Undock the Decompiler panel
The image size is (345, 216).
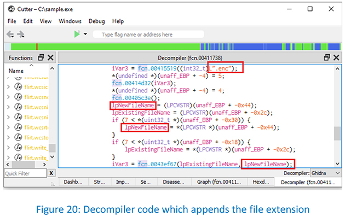(327, 57)
